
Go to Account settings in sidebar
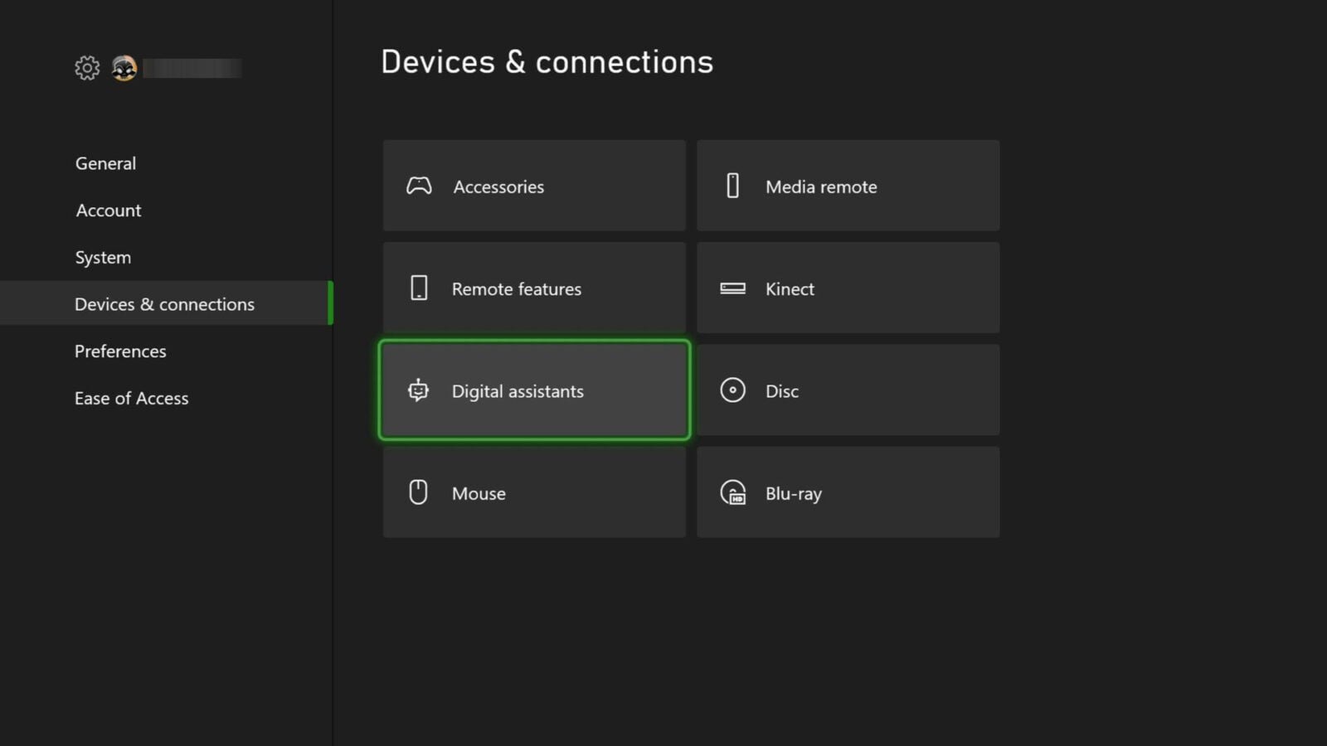109,211
